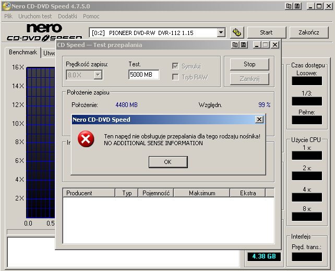Open the Plik menu
This screenshot has width=335, height=271.
(8, 16)
